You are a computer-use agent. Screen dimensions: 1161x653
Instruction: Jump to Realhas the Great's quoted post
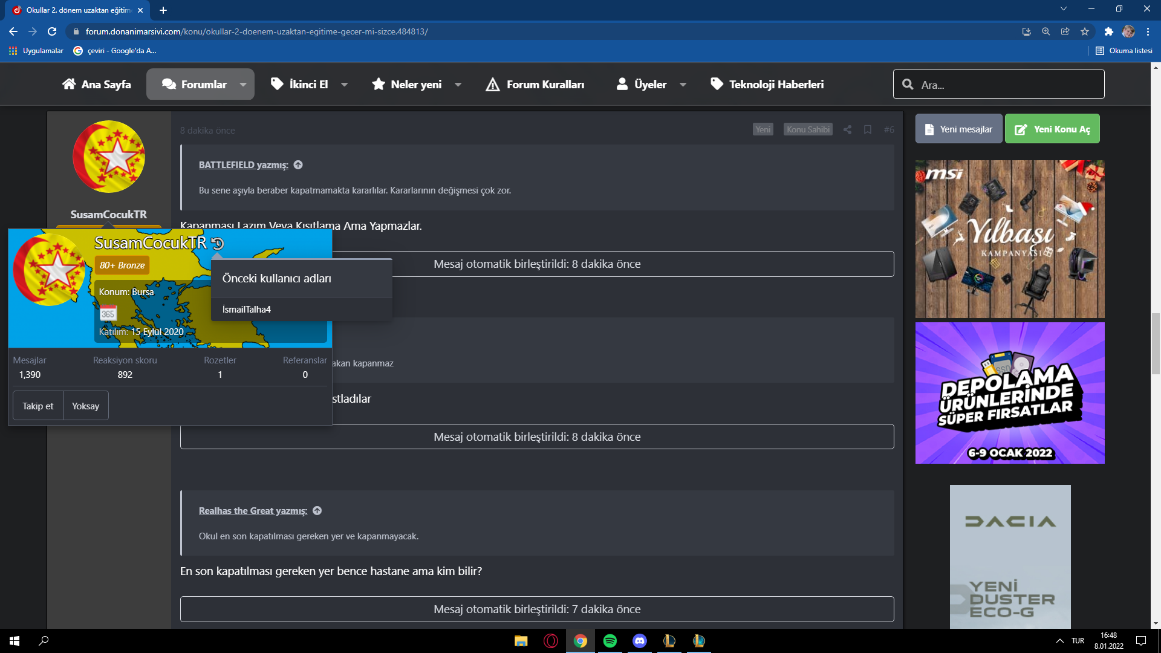(x=317, y=511)
